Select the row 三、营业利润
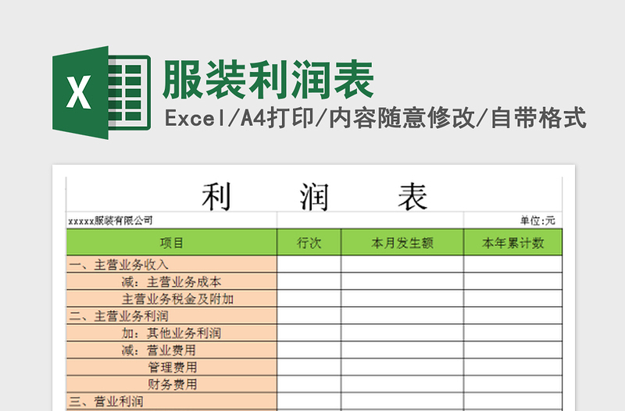 (314, 402)
